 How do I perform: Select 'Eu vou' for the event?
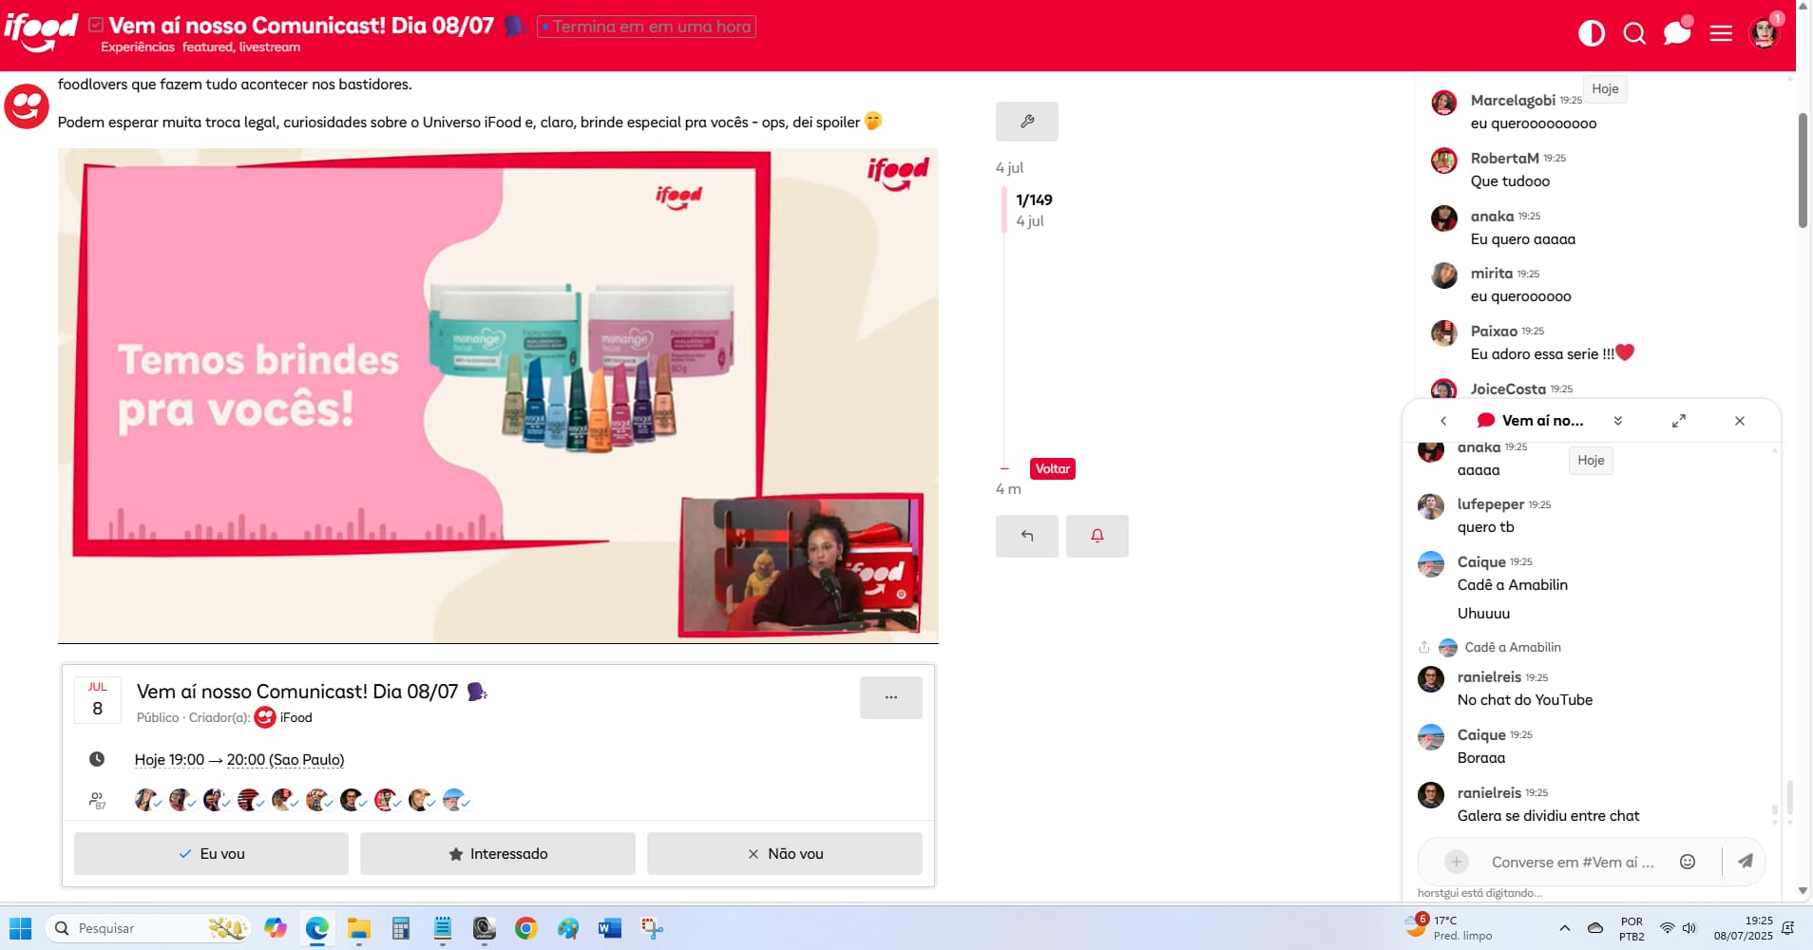pyautogui.click(x=211, y=854)
